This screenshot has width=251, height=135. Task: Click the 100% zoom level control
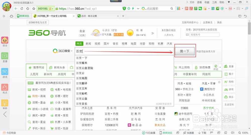(x=243, y=133)
